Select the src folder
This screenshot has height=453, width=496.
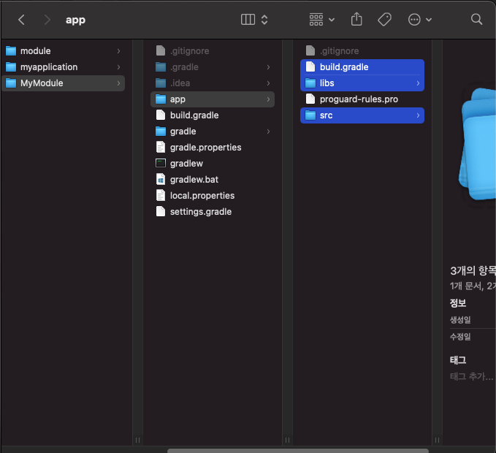point(362,115)
